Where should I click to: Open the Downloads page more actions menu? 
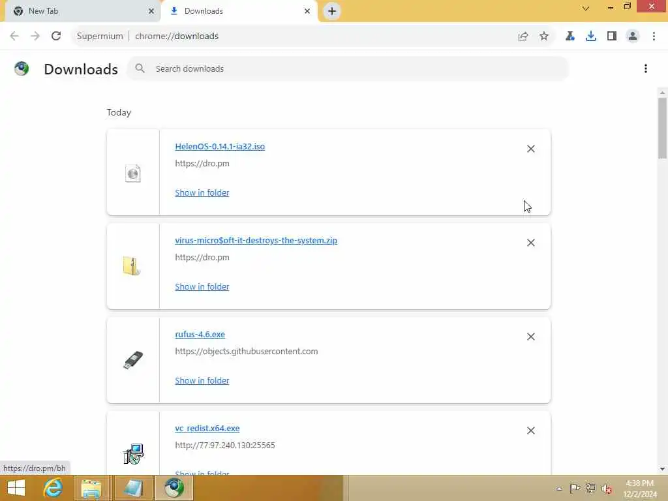[x=645, y=68]
